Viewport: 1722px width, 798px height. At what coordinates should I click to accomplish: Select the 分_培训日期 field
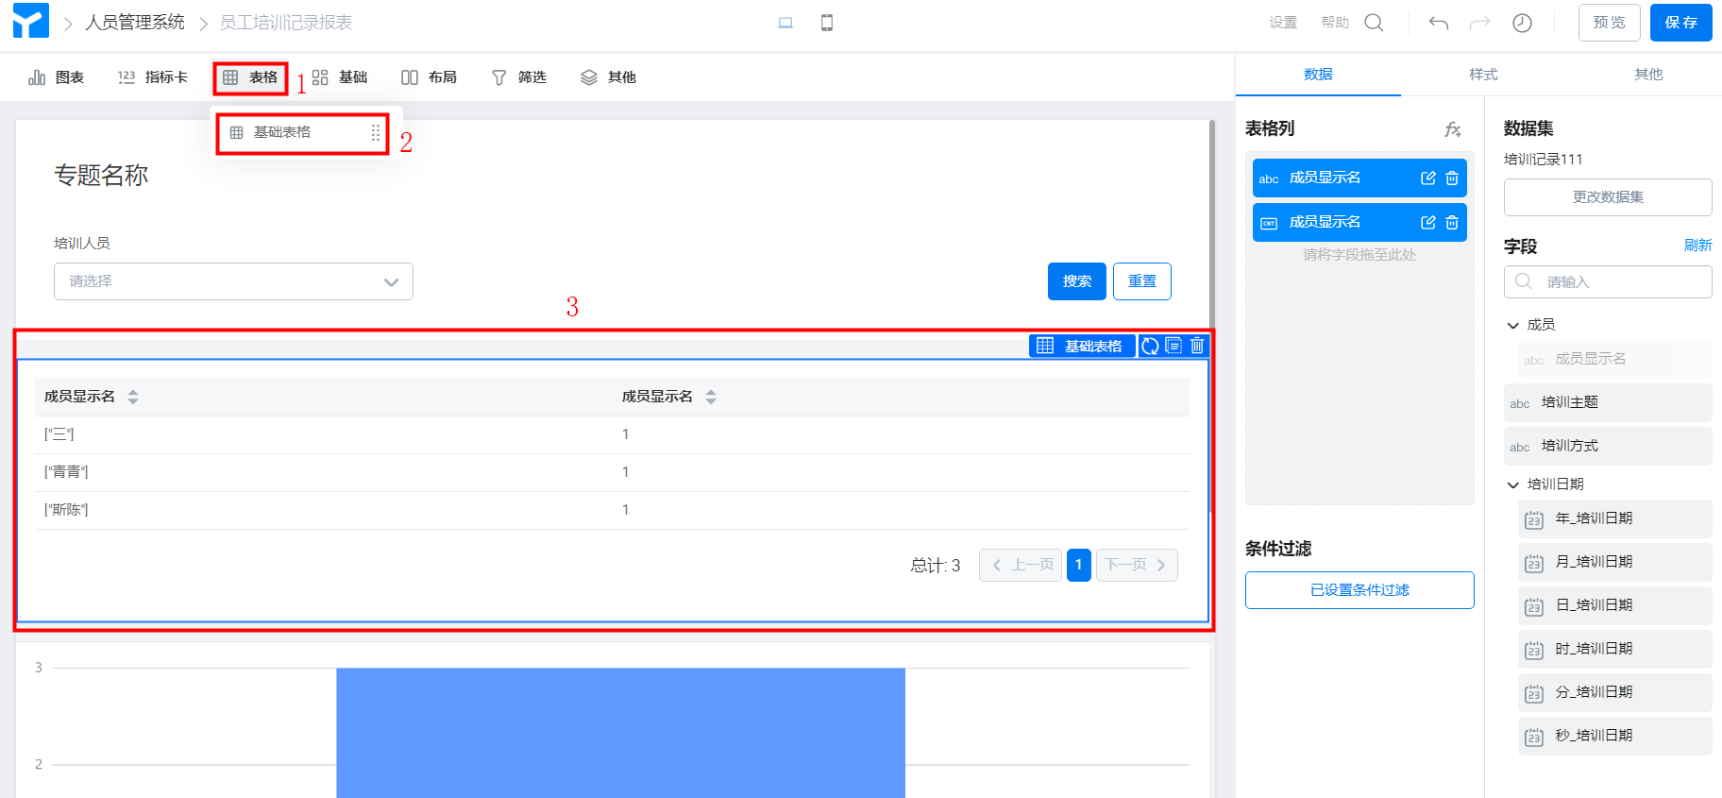[1614, 692]
